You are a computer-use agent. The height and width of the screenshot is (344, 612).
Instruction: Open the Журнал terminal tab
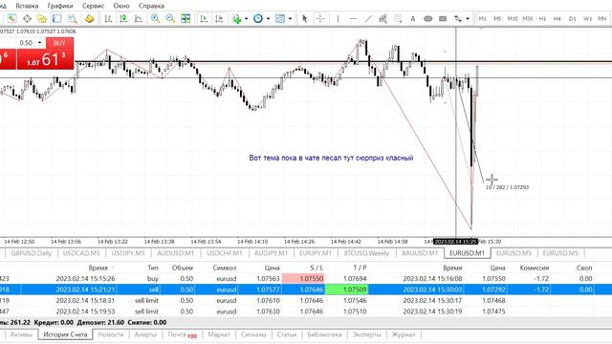point(404,334)
